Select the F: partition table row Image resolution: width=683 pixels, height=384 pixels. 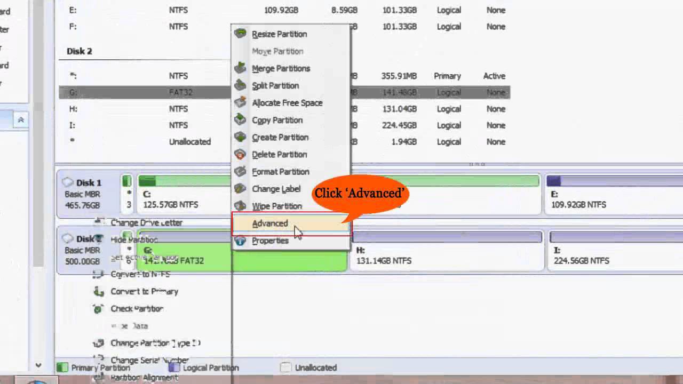[x=284, y=27]
